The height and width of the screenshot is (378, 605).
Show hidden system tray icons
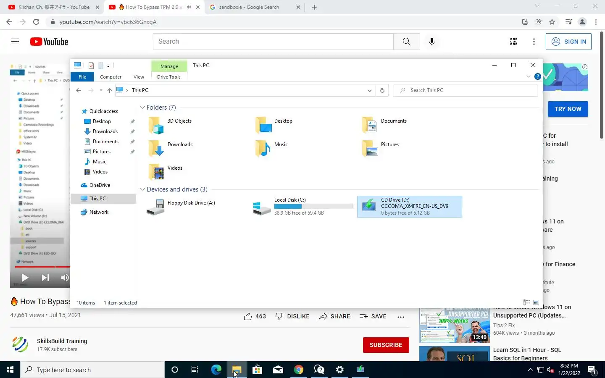coord(530,370)
